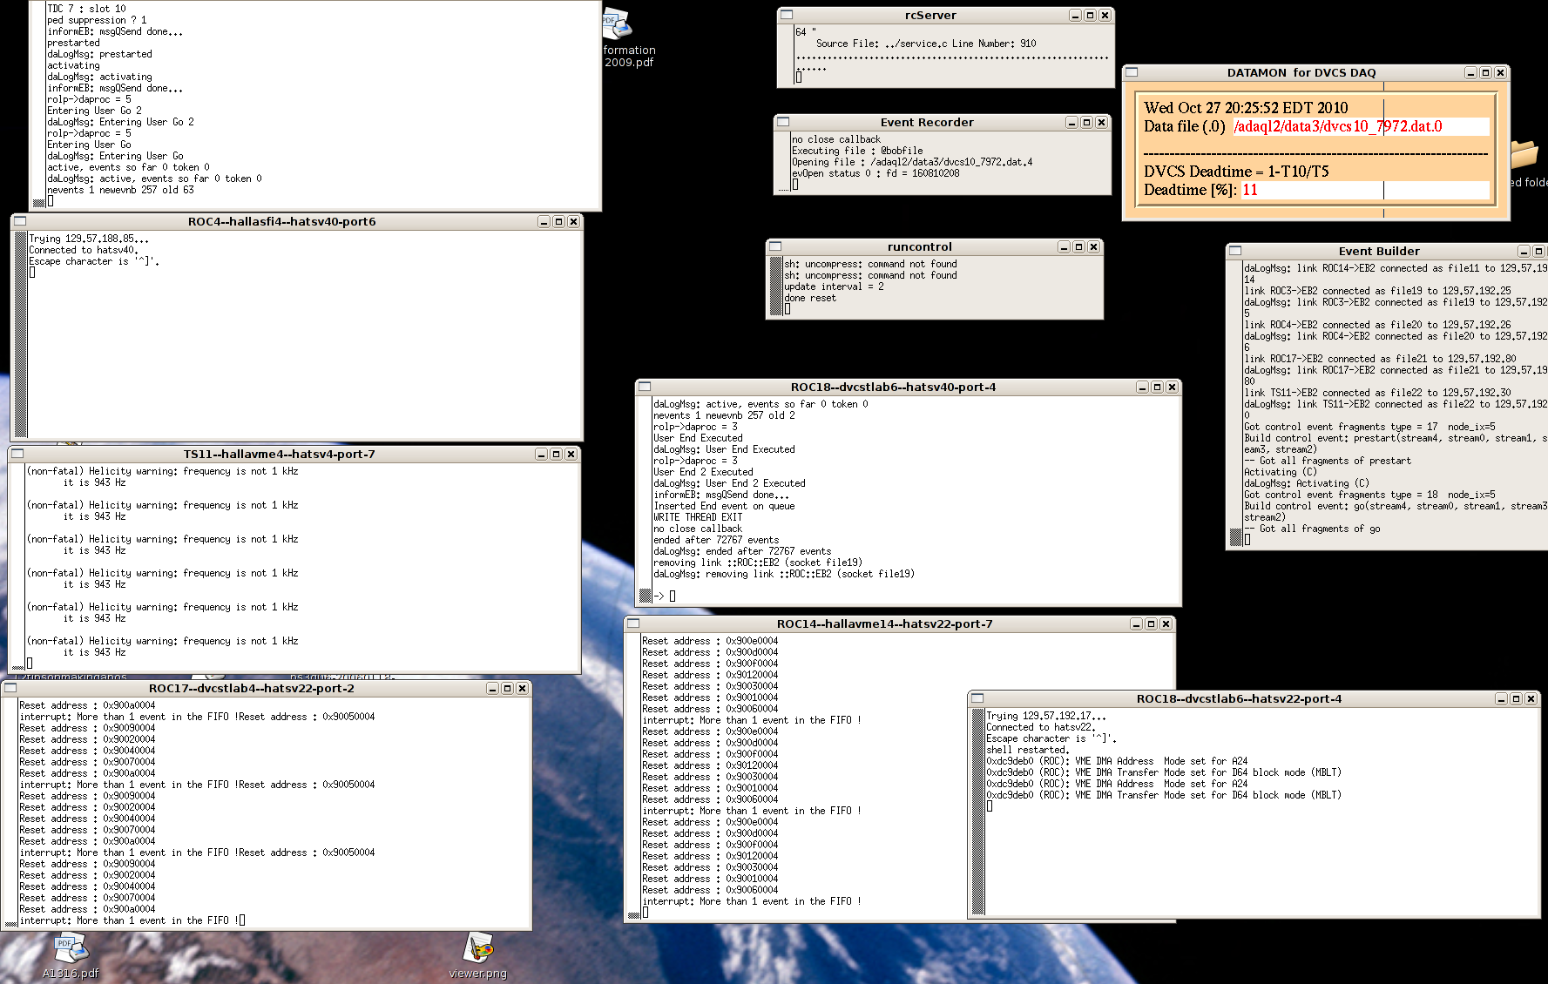Open window menu of Event Recorder window
The image size is (1548, 984).
tap(783, 123)
